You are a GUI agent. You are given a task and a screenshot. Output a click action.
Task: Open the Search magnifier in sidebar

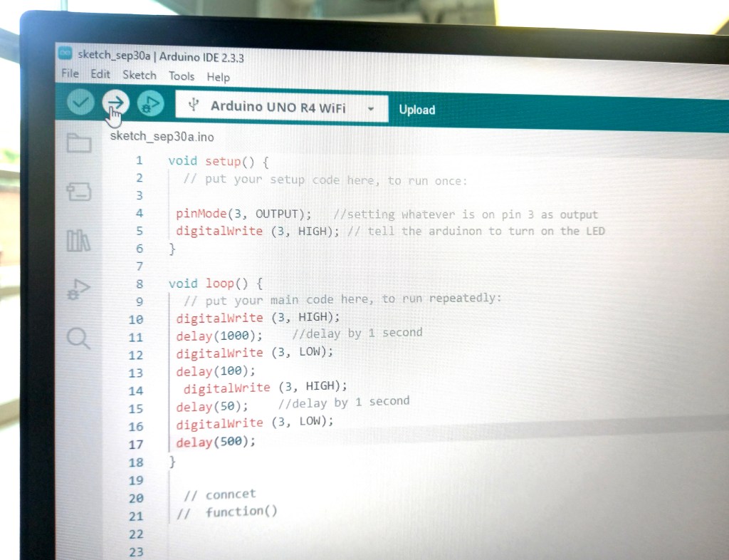pyautogui.click(x=79, y=338)
